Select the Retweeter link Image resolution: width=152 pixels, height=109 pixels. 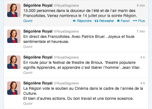point(106,21)
